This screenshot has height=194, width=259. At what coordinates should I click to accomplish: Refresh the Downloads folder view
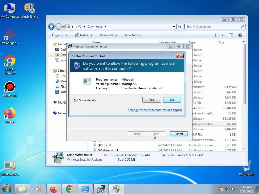tap(180, 27)
